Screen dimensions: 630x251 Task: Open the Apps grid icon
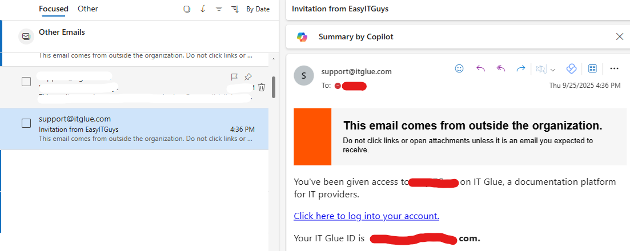pos(592,68)
